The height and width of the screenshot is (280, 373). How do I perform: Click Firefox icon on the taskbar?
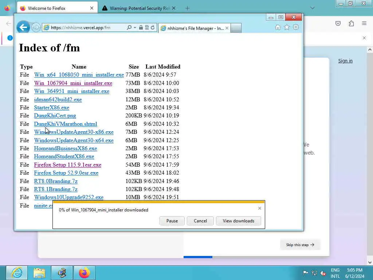(85, 273)
